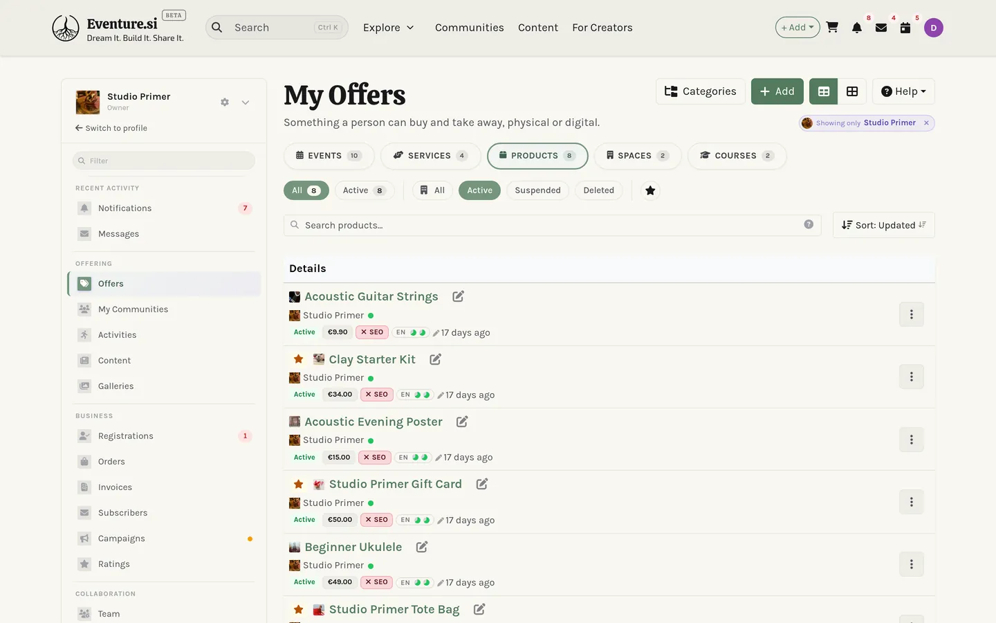Select the Suspended status filter
The image size is (996, 623).
(537, 190)
